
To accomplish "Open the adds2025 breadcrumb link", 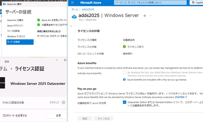I will [x=88, y=9].
